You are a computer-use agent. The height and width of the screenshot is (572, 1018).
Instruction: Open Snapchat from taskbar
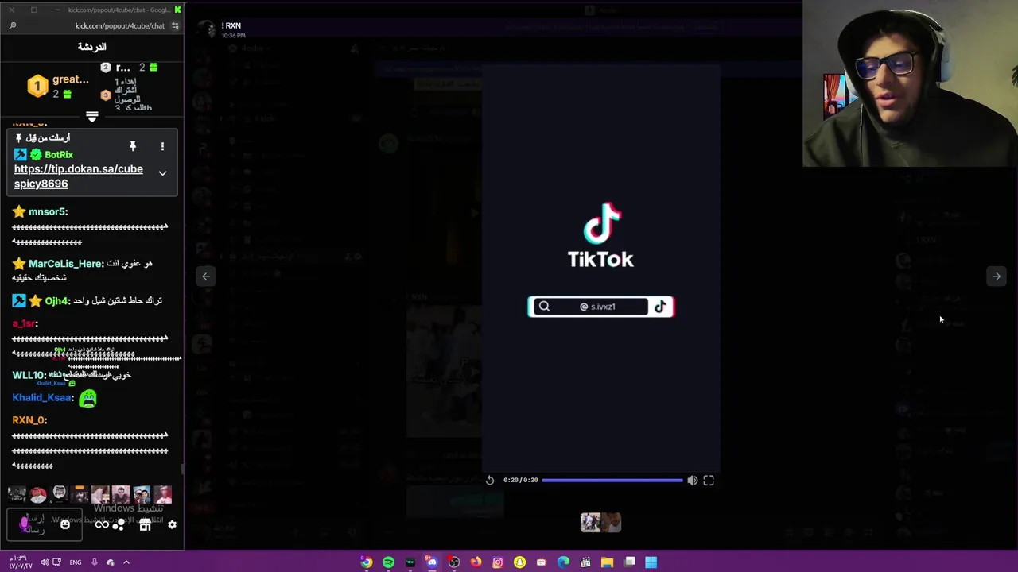pyautogui.click(x=519, y=562)
